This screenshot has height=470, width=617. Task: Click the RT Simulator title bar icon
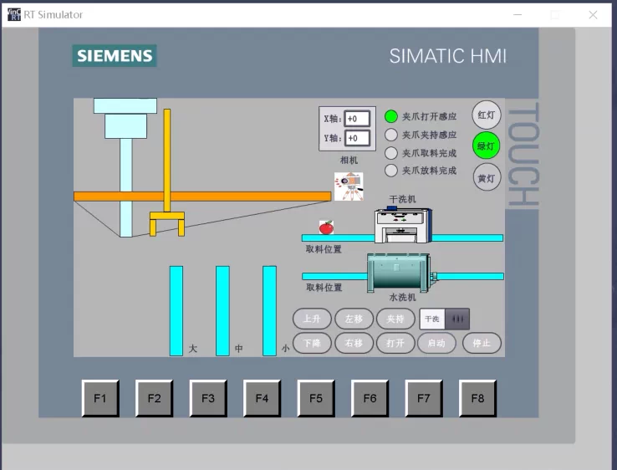13,14
